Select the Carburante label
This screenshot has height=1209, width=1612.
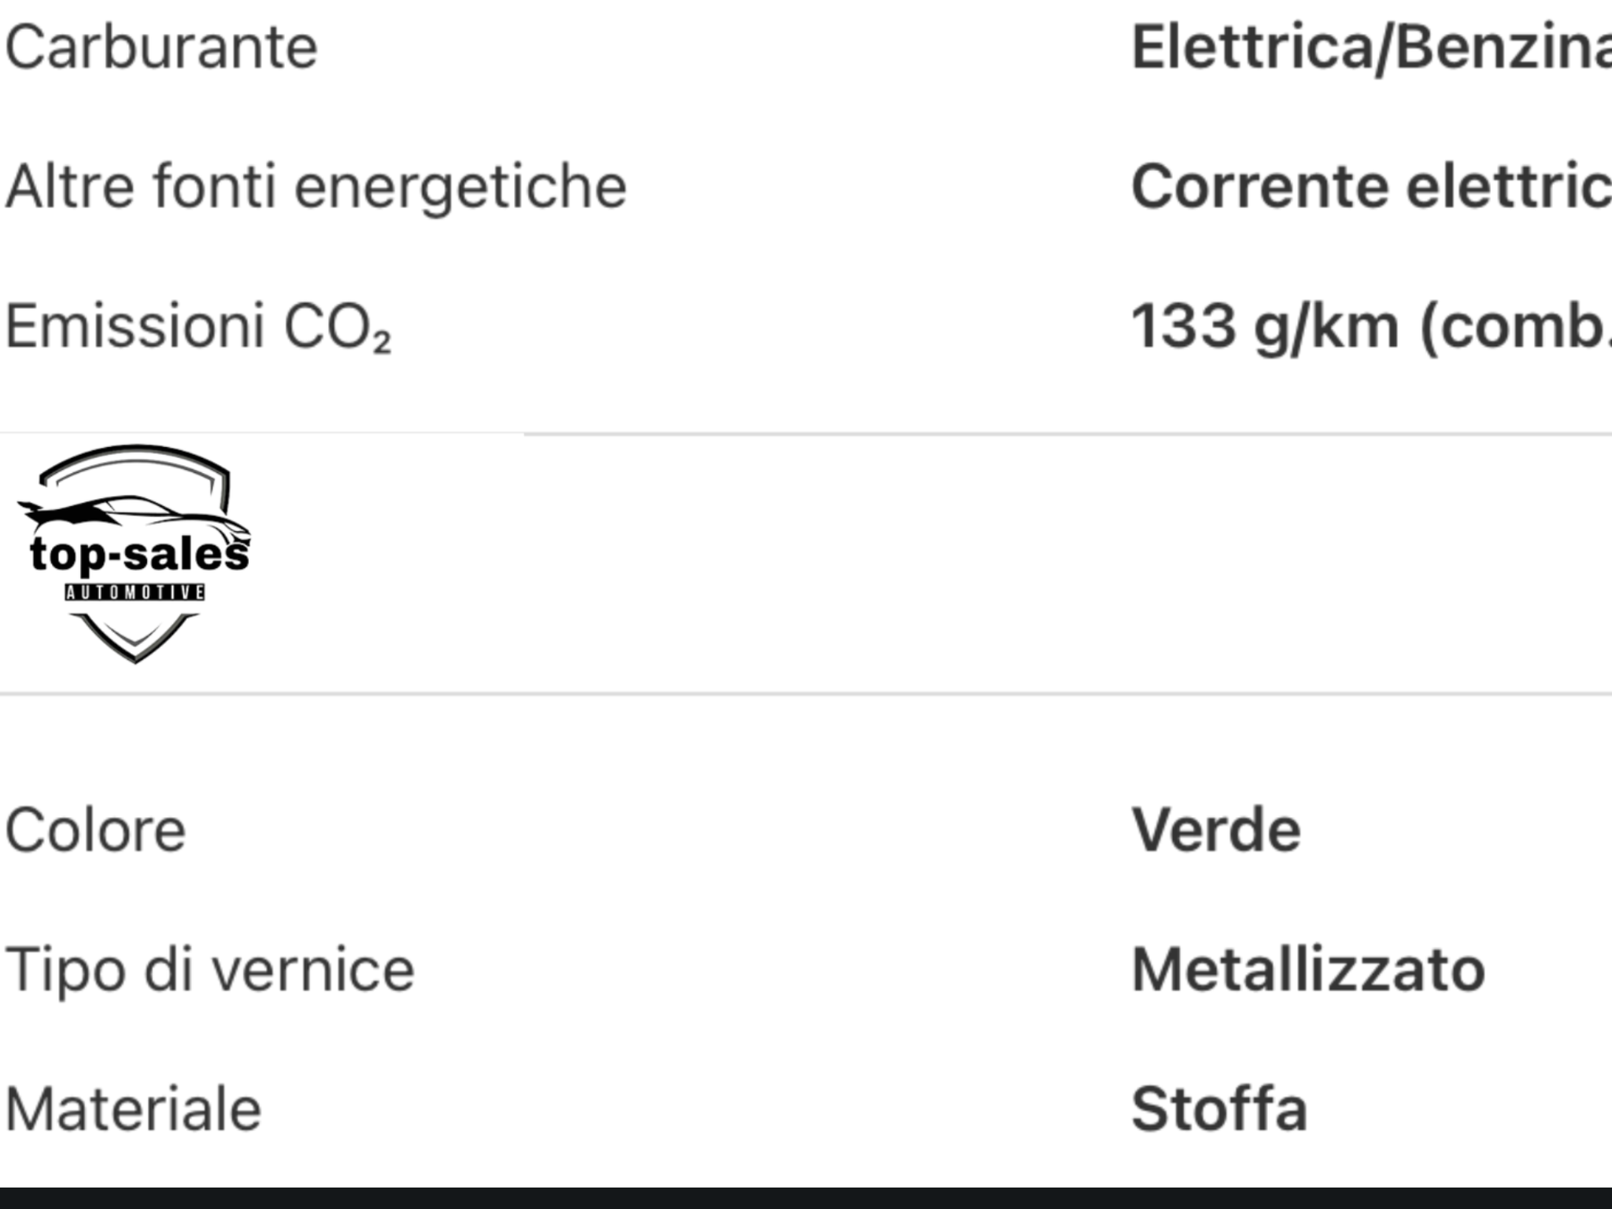(161, 49)
